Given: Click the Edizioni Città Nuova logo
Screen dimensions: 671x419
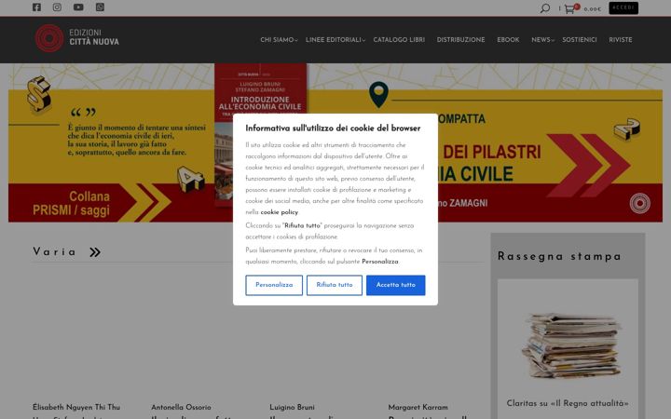Looking at the screenshot, I should pos(77,38).
